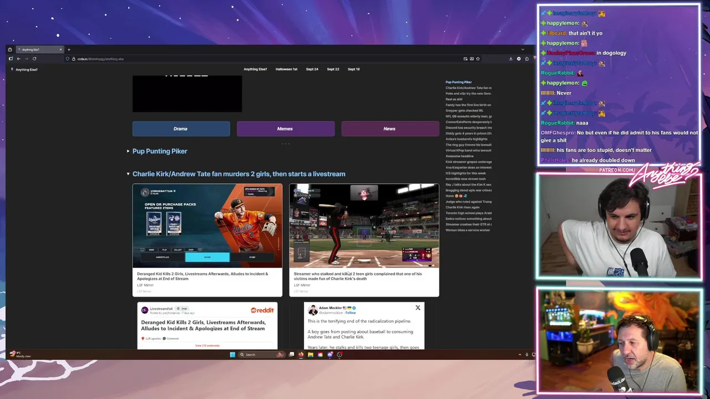Jump to 'Pup Punting Piker' in the outline
This screenshot has width=710, height=399.
pos(459,82)
